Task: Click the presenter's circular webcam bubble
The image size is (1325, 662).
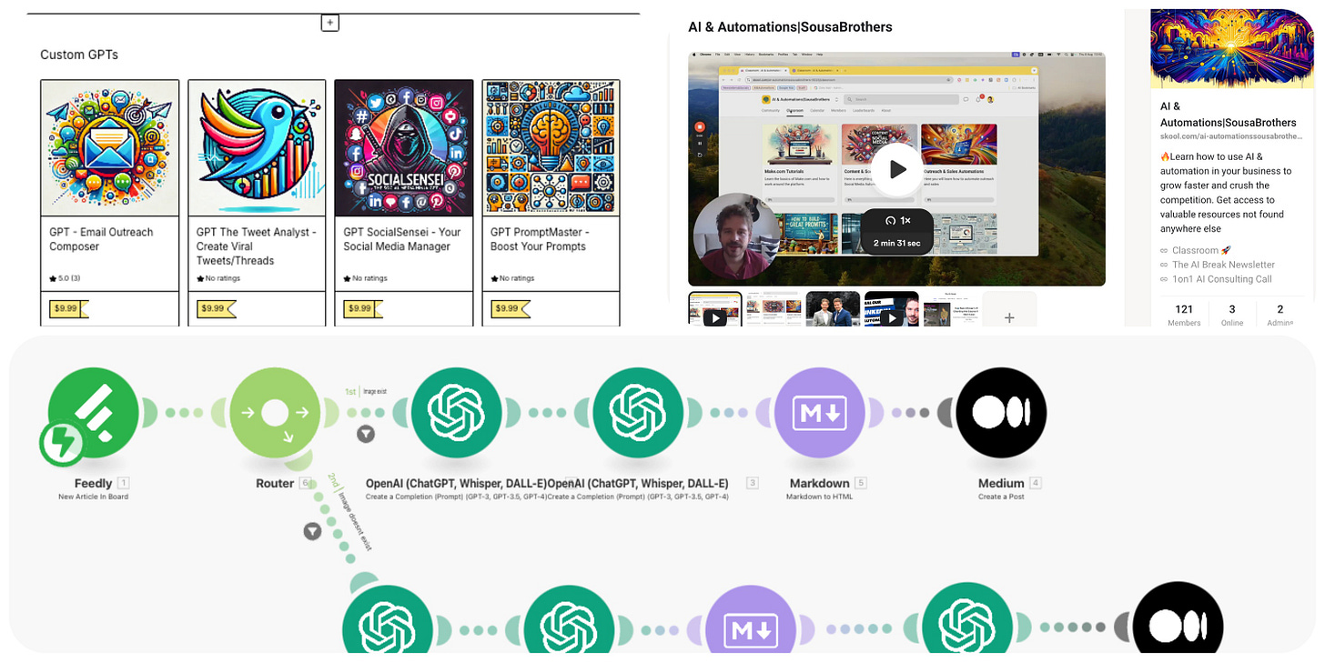Action: pos(736,236)
